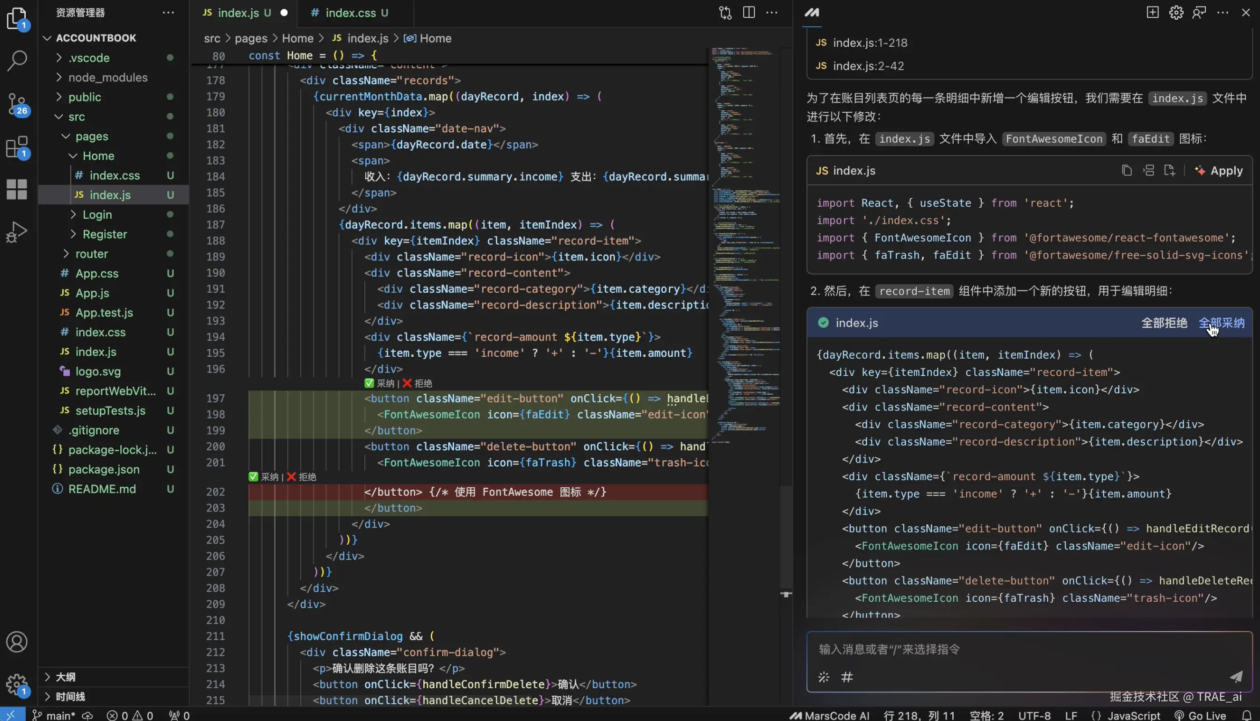Viewport: 1260px width, 721px height.
Task: Open App.js in the file explorer
Action: pos(92,293)
